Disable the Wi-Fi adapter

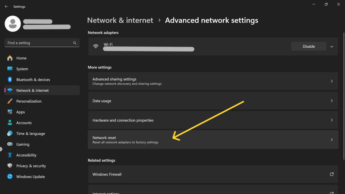coord(309,46)
